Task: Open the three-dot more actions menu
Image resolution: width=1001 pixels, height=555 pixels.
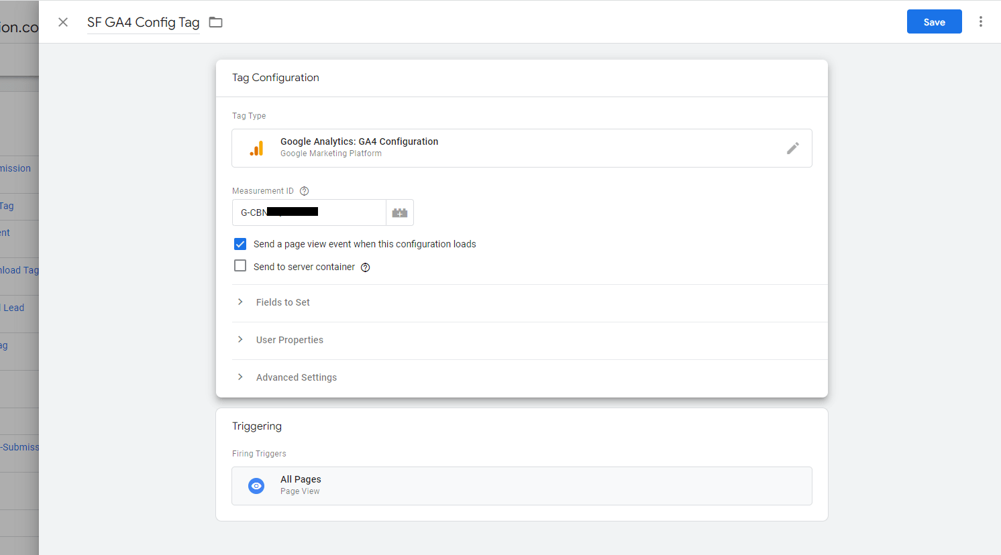Action: 980,21
